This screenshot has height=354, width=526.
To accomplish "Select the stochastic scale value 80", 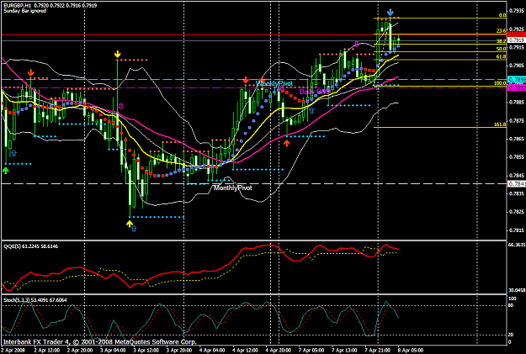I will click(x=512, y=305).
